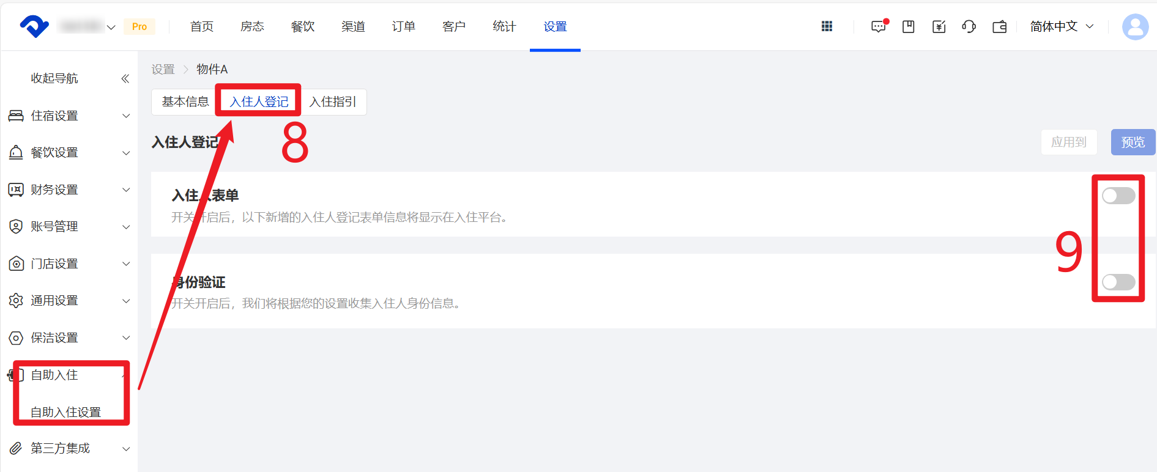
Task: Click the blue app logo
Action: (34, 26)
